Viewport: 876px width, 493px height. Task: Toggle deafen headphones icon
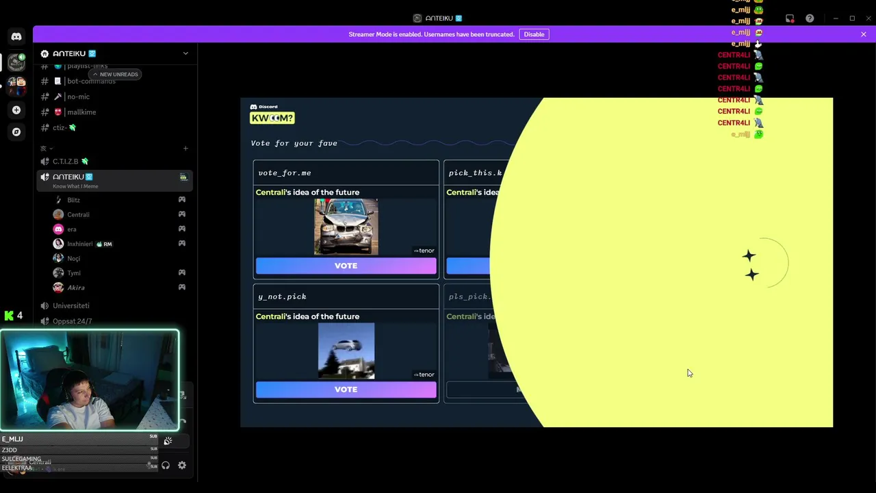click(x=166, y=466)
